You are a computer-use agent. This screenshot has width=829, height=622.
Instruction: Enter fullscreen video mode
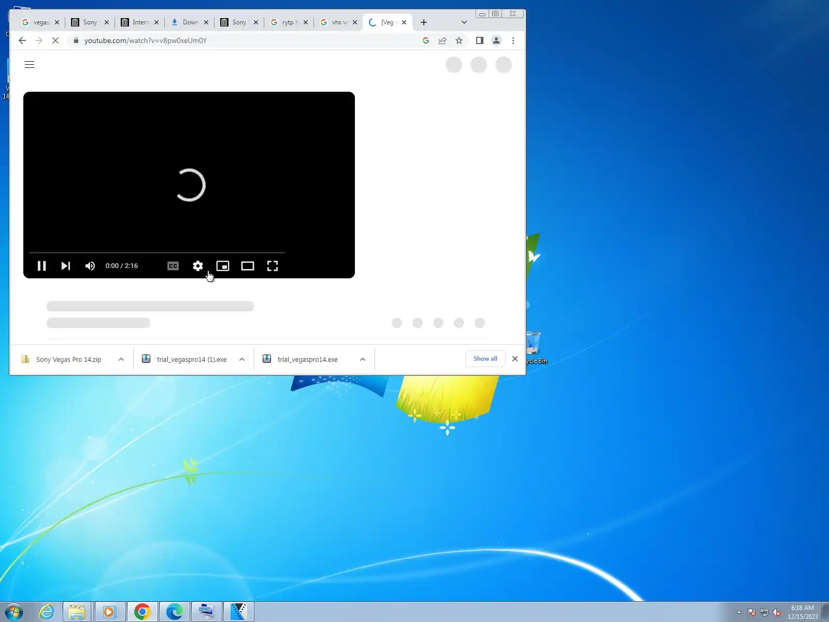(x=273, y=266)
